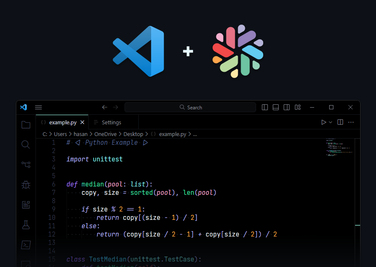Image resolution: width=376 pixels, height=267 pixels.
Task: Open the run options dropdown arrow
Action: click(x=330, y=122)
